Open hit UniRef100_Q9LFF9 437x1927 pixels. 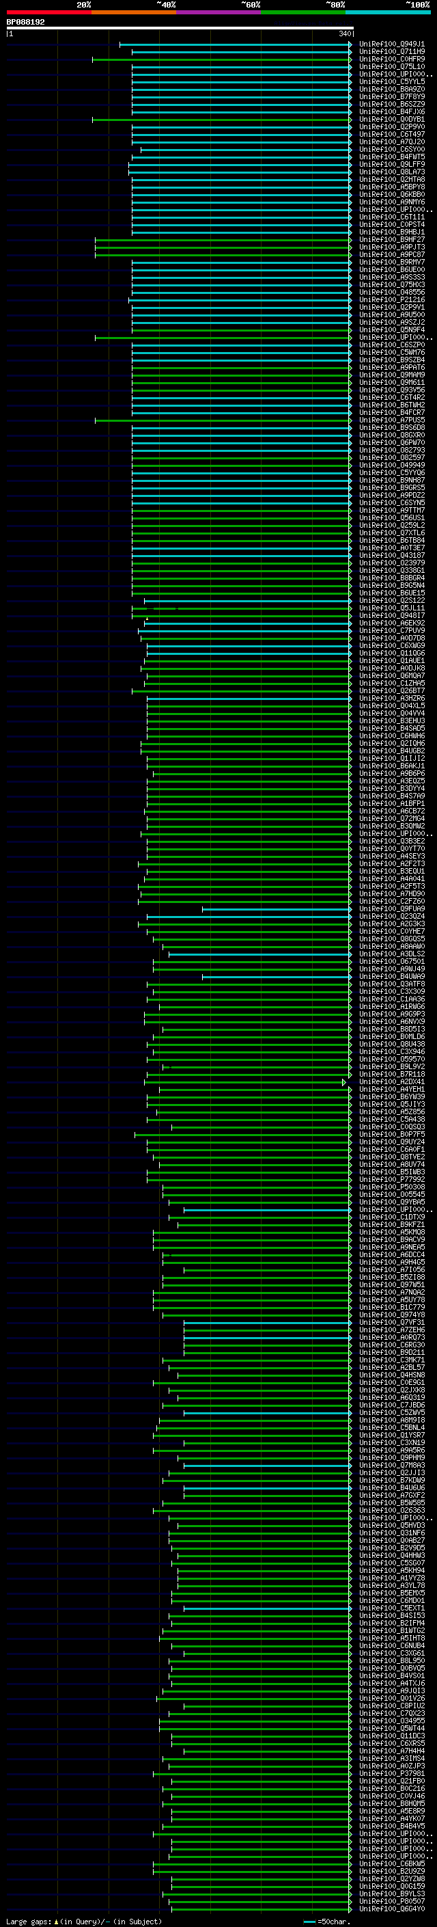(x=391, y=165)
